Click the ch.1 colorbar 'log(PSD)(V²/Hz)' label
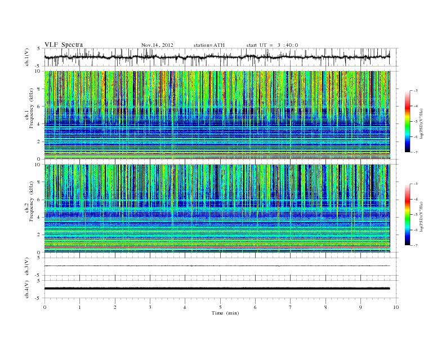 (422, 123)
